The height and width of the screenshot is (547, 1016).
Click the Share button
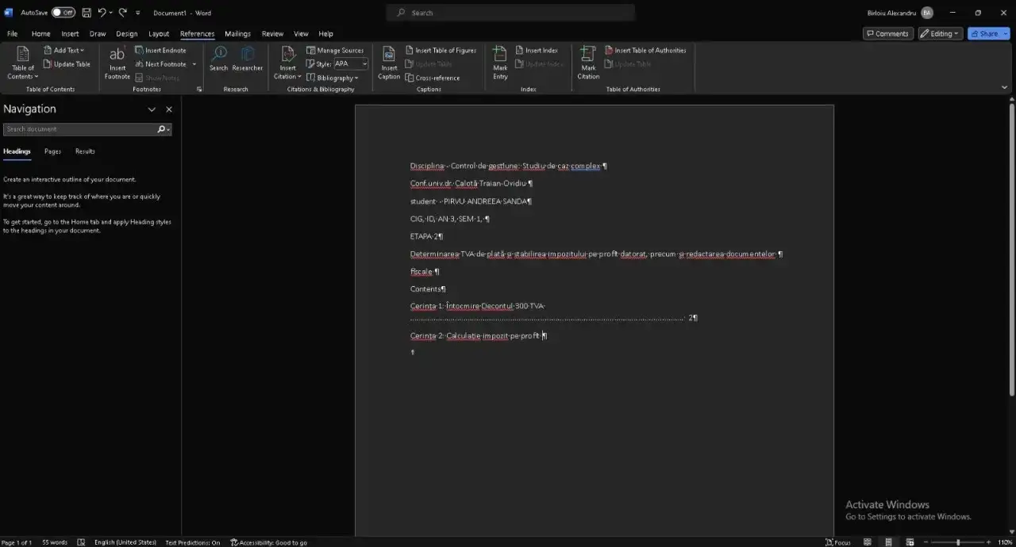(x=984, y=34)
